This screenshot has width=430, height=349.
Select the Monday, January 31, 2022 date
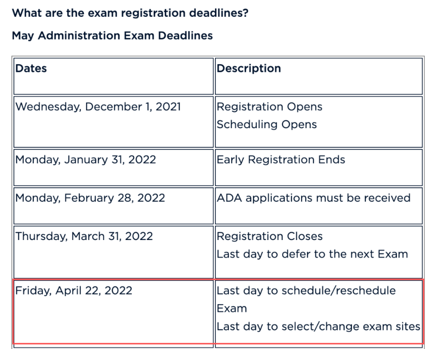point(86,160)
